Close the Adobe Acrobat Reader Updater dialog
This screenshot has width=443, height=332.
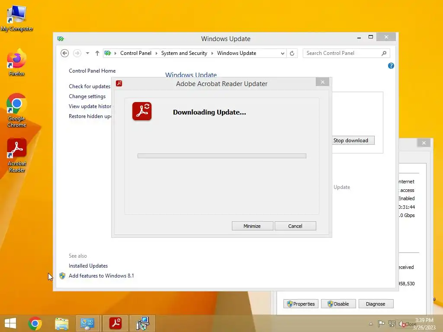pos(322,82)
